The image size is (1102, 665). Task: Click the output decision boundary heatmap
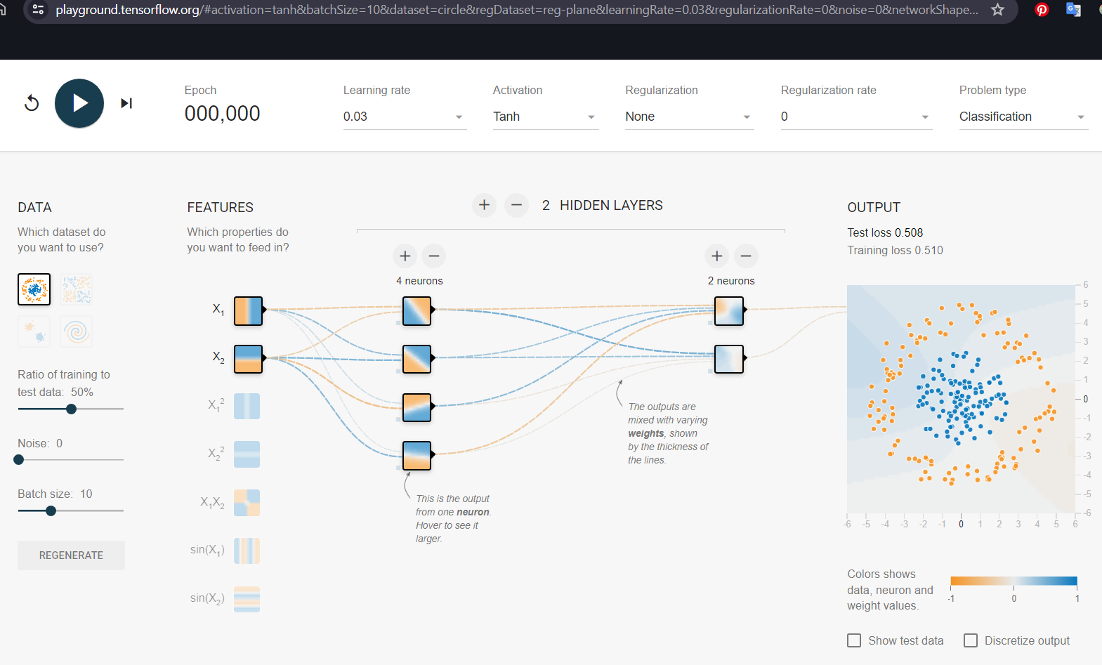click(961, 399)
